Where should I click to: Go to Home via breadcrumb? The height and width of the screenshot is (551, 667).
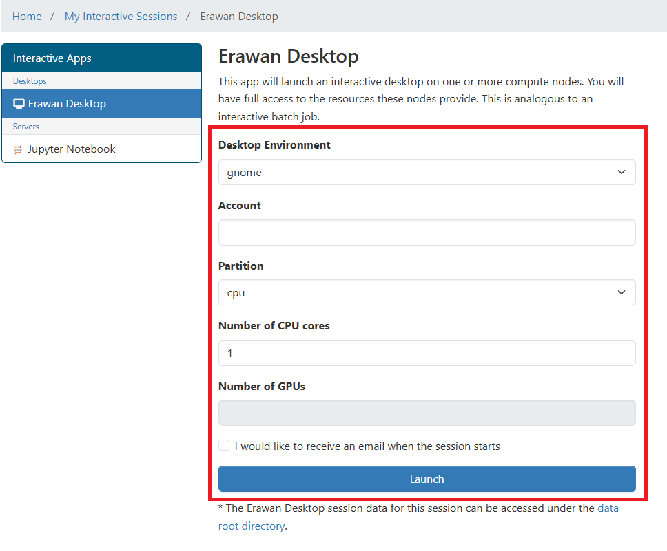(27, 16)
